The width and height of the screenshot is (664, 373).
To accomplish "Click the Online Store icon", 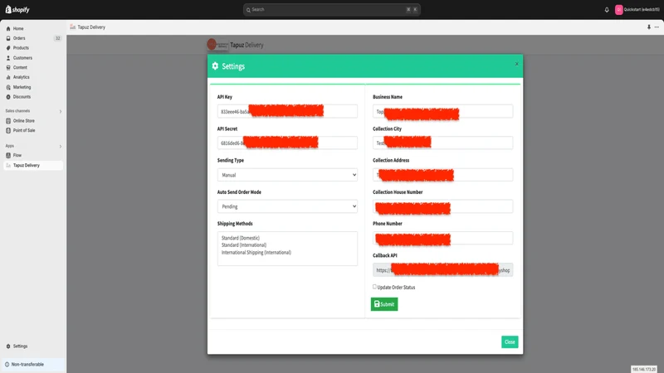I will (x=8, y=121).
